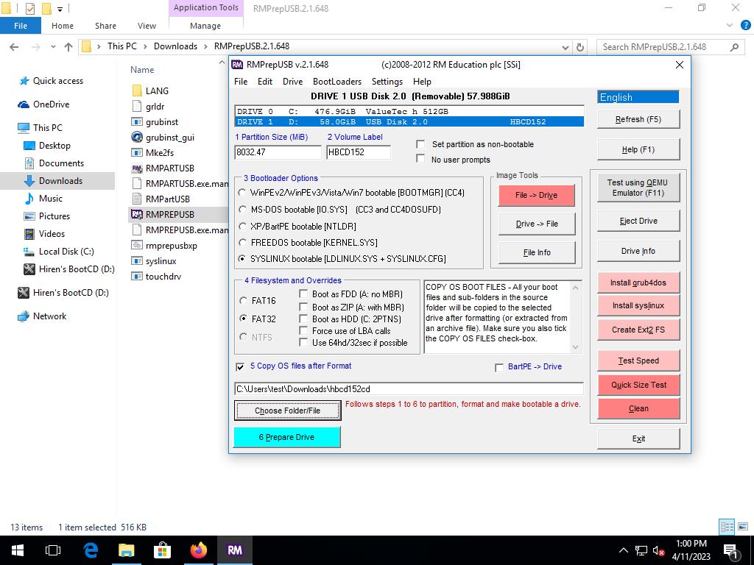Select the FAT16 filesystem radio button
The width and height of the screenshot is (754, 565).
[243, 300]
